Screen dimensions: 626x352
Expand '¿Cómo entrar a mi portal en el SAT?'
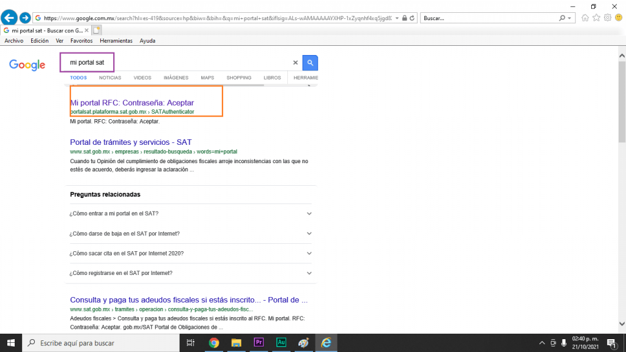[191, 213]
